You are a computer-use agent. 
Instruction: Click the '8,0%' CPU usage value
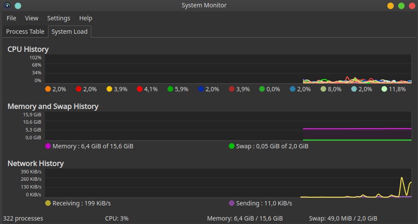click(335, 89)
